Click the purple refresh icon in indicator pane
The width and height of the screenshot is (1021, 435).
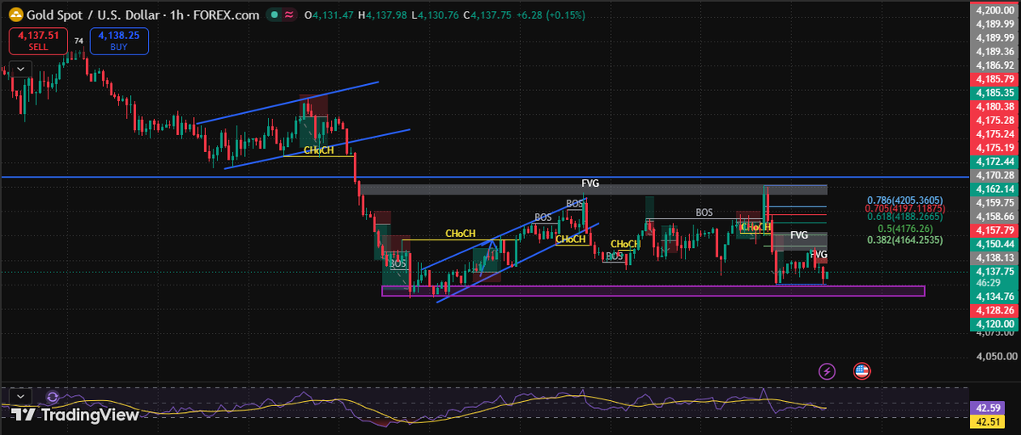point(53,396)
